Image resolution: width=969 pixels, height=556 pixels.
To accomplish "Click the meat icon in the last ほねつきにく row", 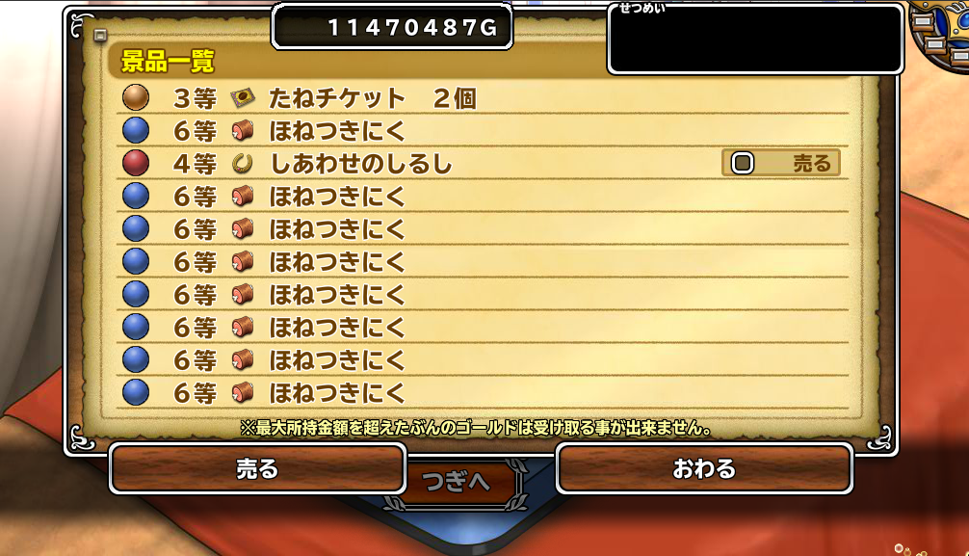I will 243,392.
